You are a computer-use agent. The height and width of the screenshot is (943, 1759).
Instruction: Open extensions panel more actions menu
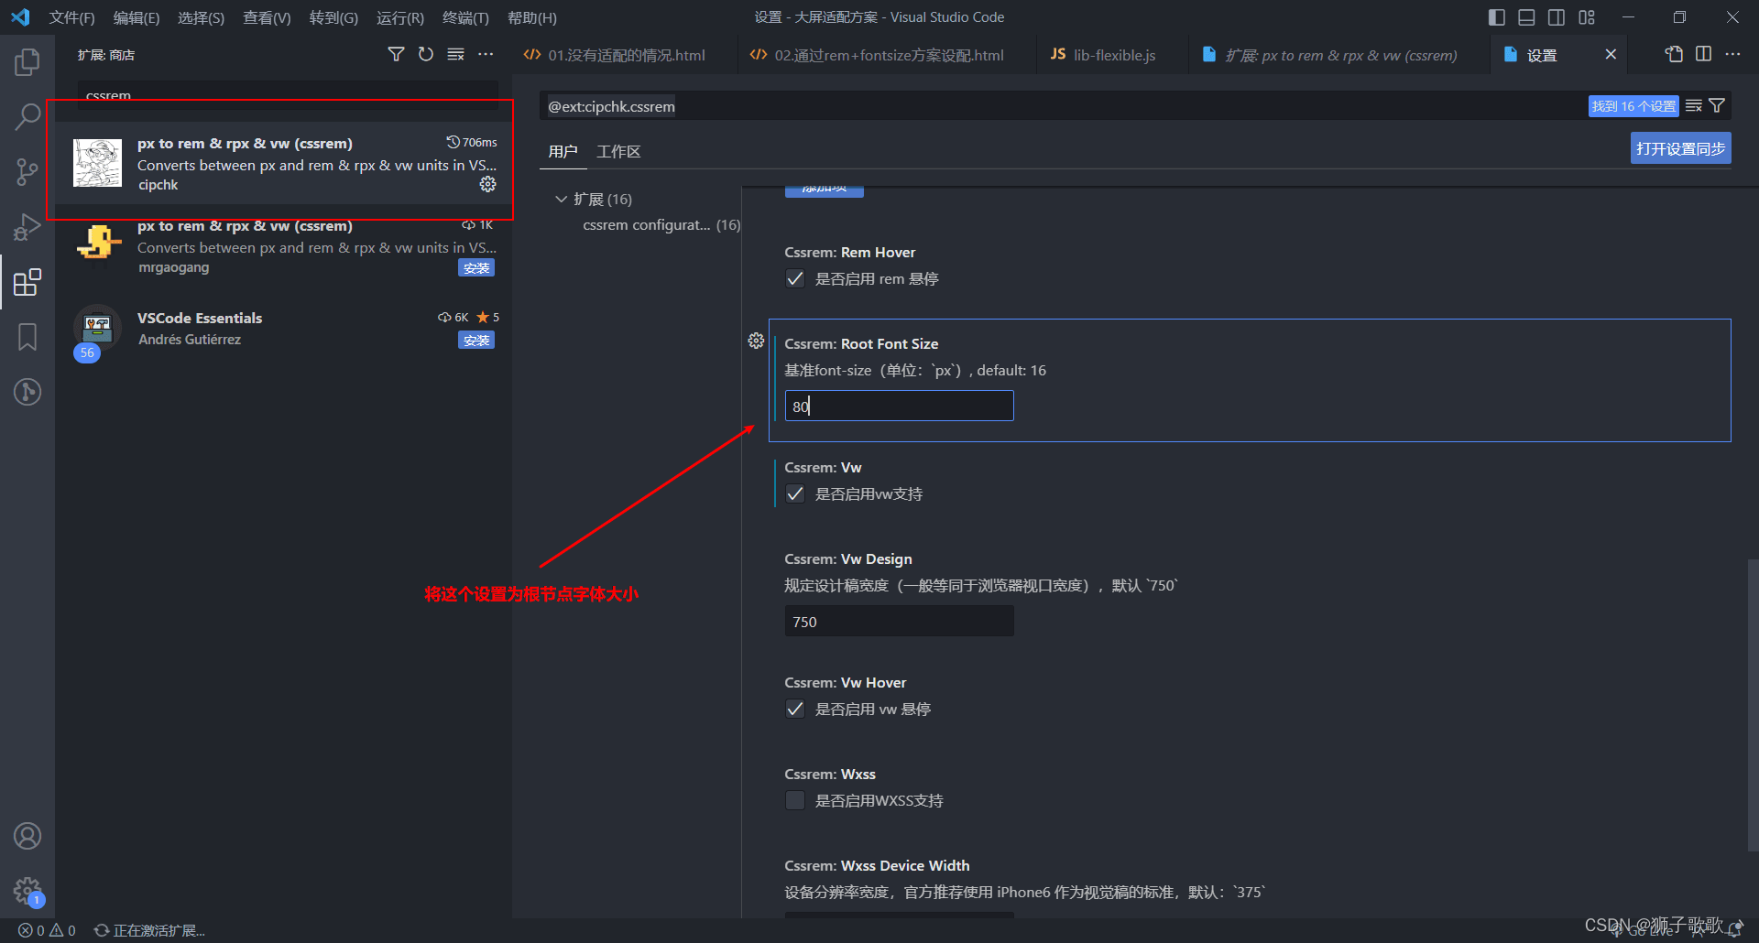point(486,54)
